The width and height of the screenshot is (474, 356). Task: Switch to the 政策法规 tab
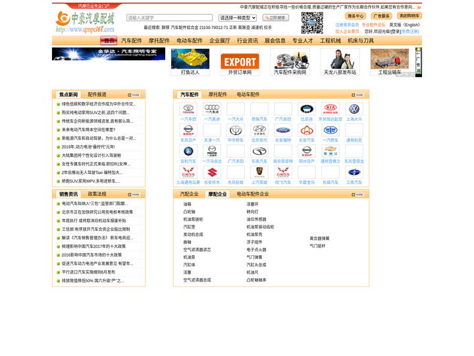coord(97,194)
